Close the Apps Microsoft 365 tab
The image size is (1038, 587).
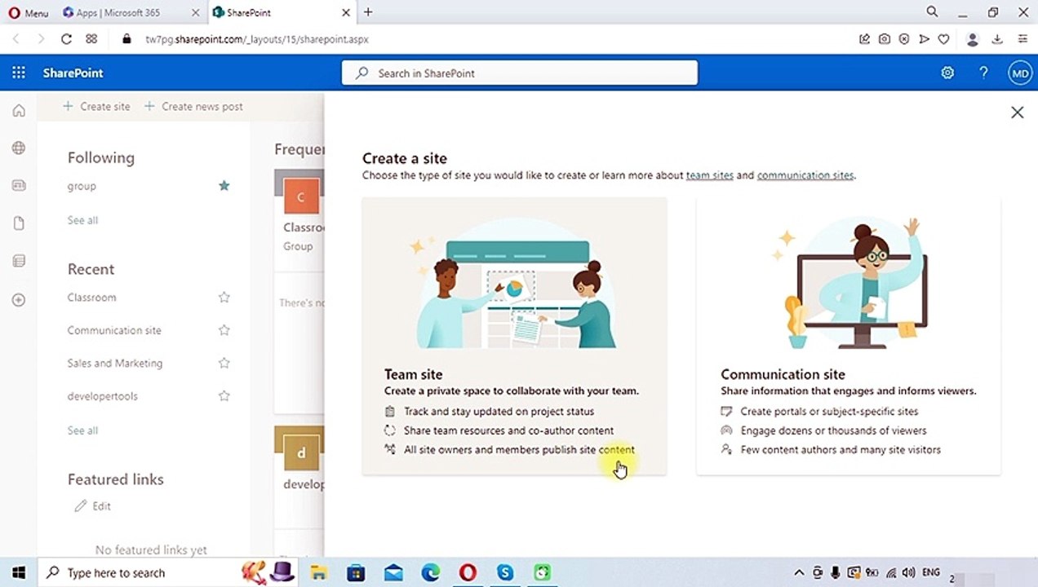195,12
